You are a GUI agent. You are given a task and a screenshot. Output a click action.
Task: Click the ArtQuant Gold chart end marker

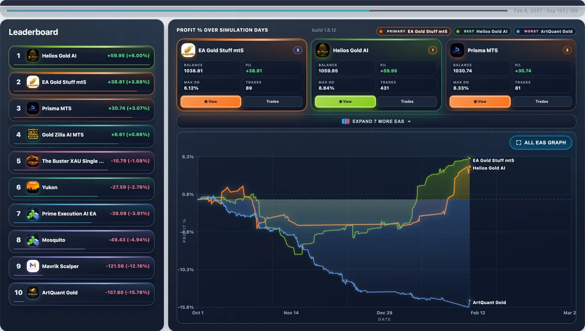tap(470, 301)
